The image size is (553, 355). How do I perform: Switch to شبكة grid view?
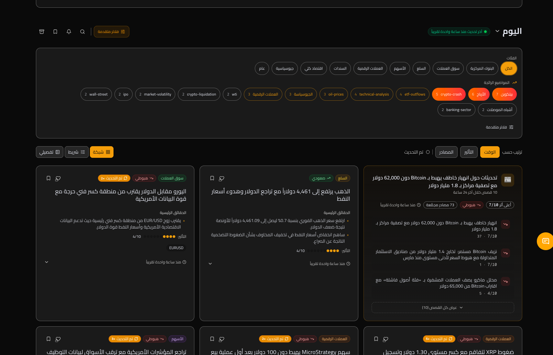(102, 152)
